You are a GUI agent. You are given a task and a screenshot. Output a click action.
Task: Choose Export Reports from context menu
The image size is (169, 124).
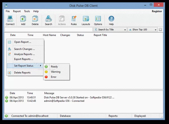(x=24, y=59)
